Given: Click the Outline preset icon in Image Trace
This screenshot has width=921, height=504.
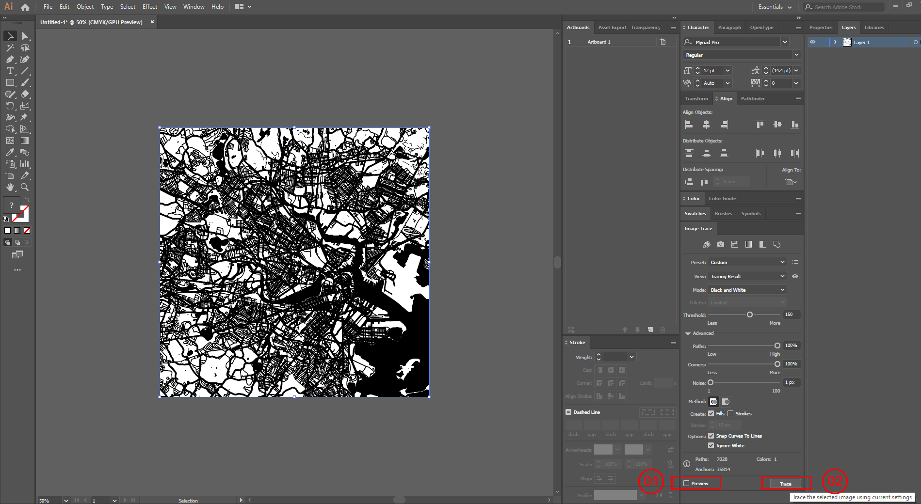Looking at the screenshot, I should [x=777, y=244].
